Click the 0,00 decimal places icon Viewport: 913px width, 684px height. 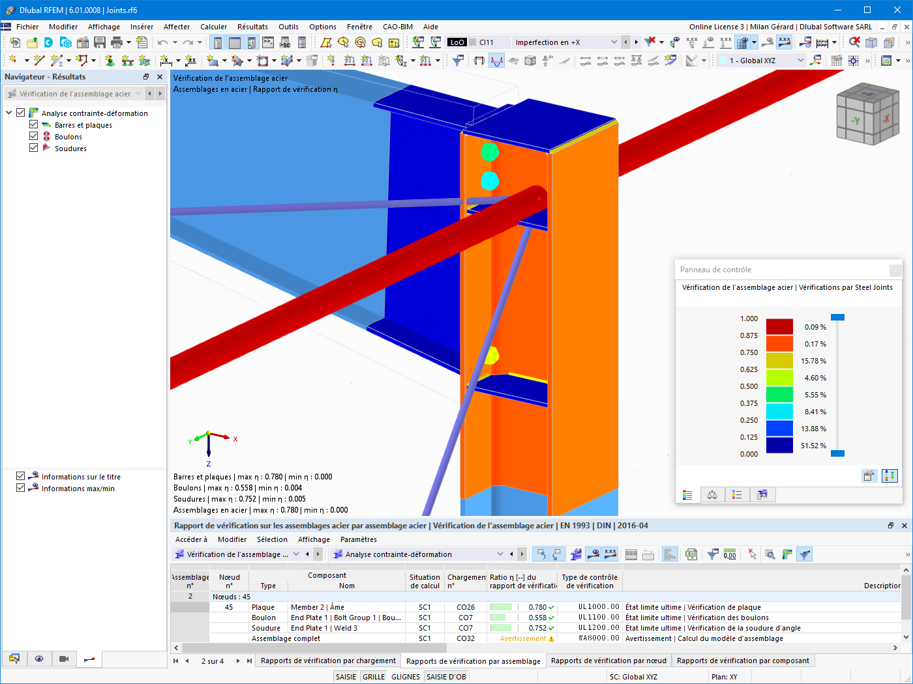pos(730,554)
